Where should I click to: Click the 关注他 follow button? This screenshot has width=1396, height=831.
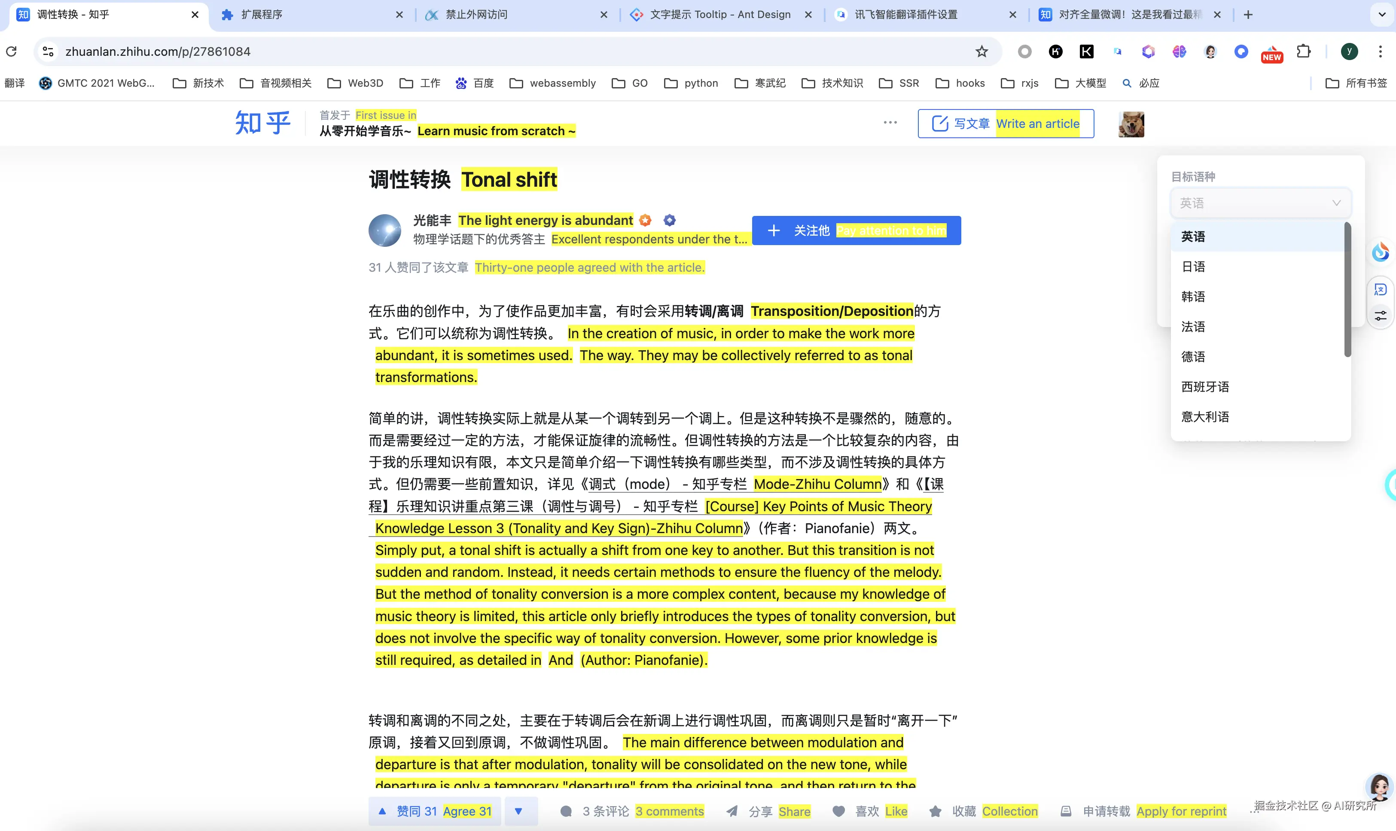(x=856, y=230)
